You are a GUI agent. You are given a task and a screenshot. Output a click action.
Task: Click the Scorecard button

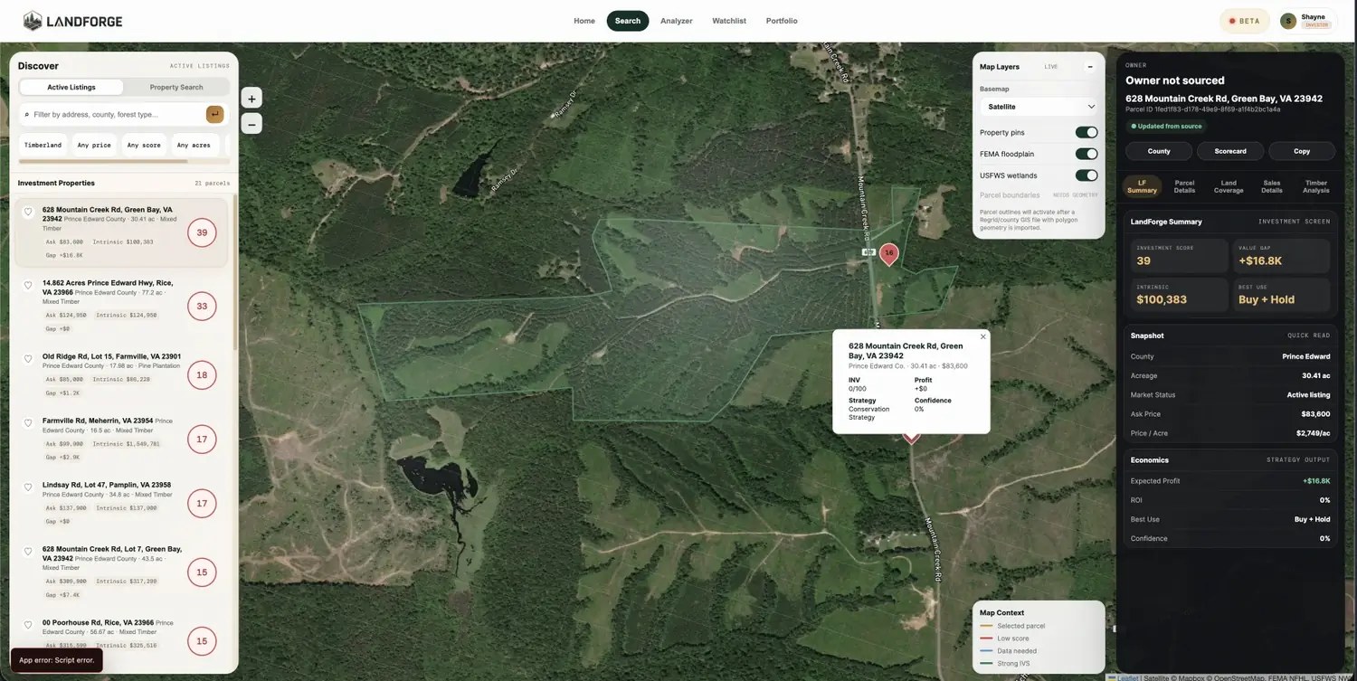point(1230,151)
